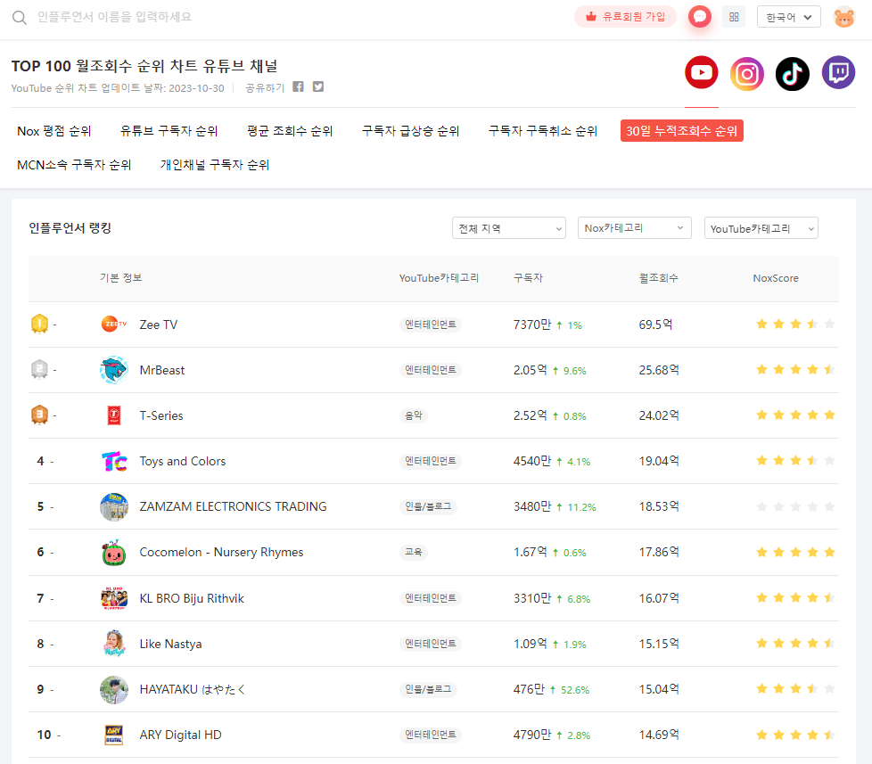This screenshot has width=872, height=764.
Task: Open Cocomelon - Nursery Rhymes link
Action: pyautogui.click(x=221, y=553)
